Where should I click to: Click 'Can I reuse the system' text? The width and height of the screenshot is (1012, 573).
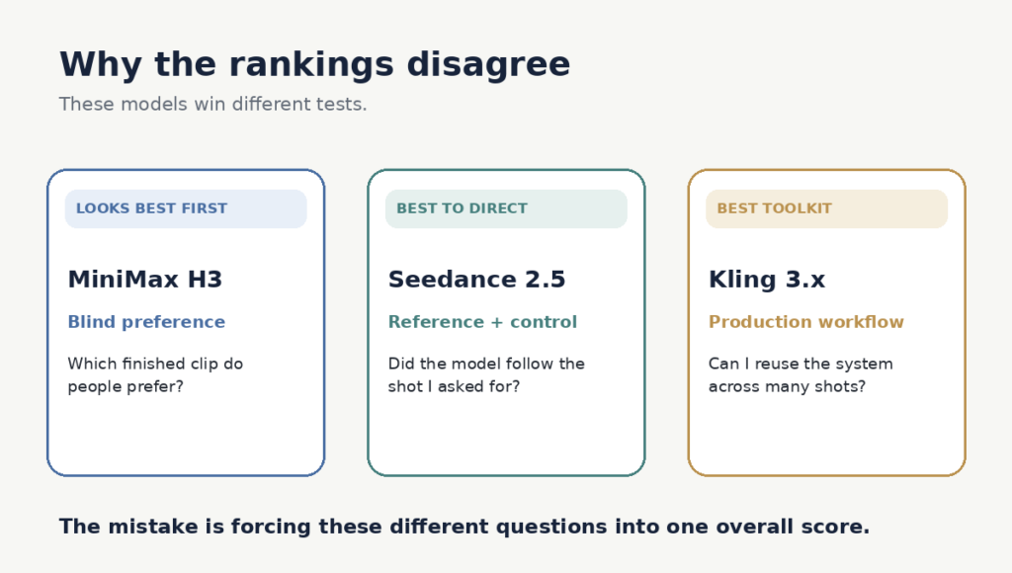801,364
